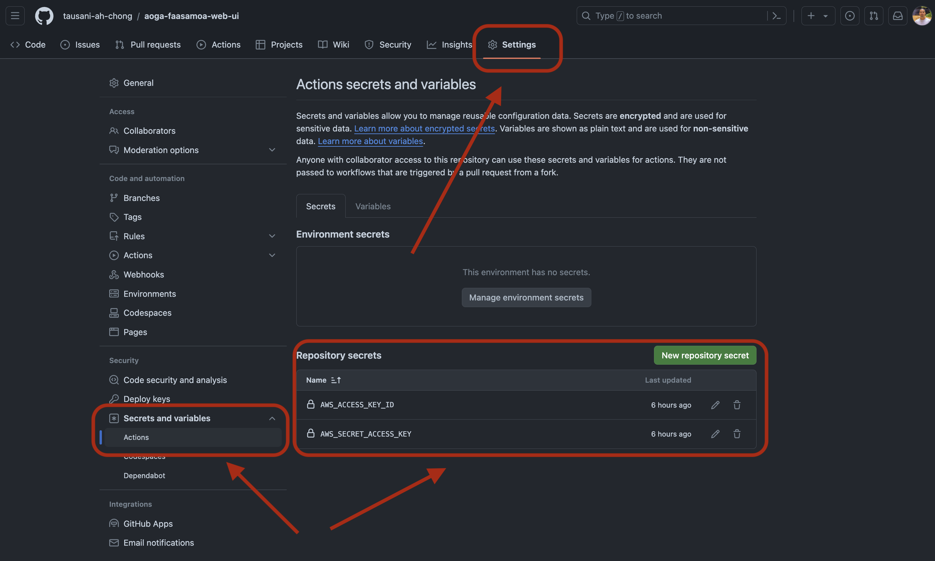
Task: Open the hamburger navigation menu
Action: pos(15,16)
